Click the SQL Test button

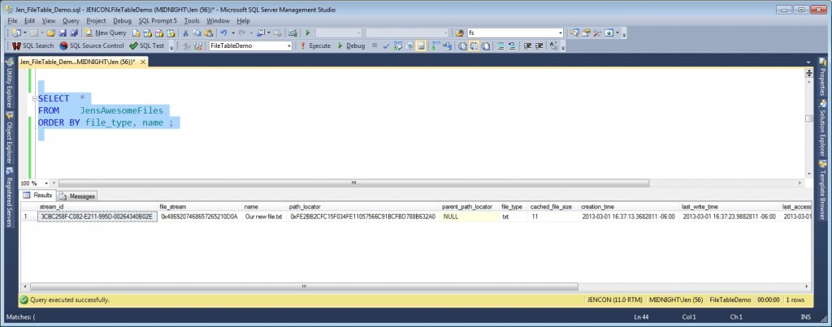pos(147,46)
